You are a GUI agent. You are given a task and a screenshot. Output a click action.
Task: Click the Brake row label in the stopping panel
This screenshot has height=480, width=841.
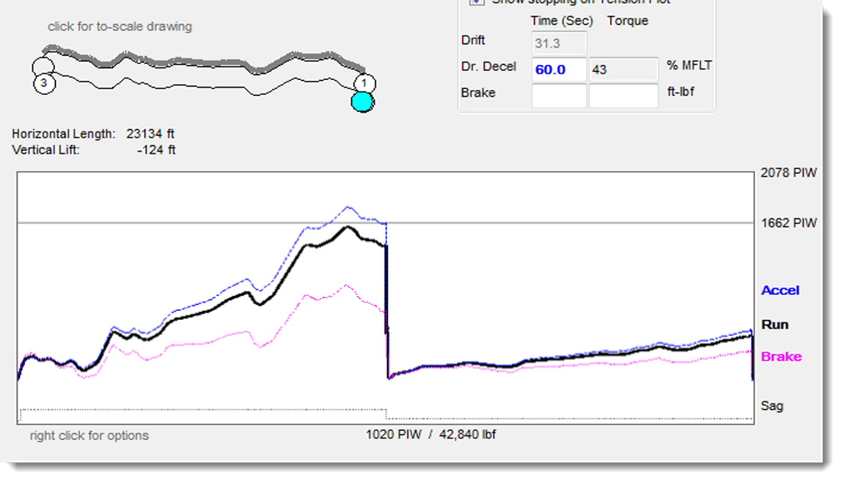pyautogui.click(x=478, y=92)
